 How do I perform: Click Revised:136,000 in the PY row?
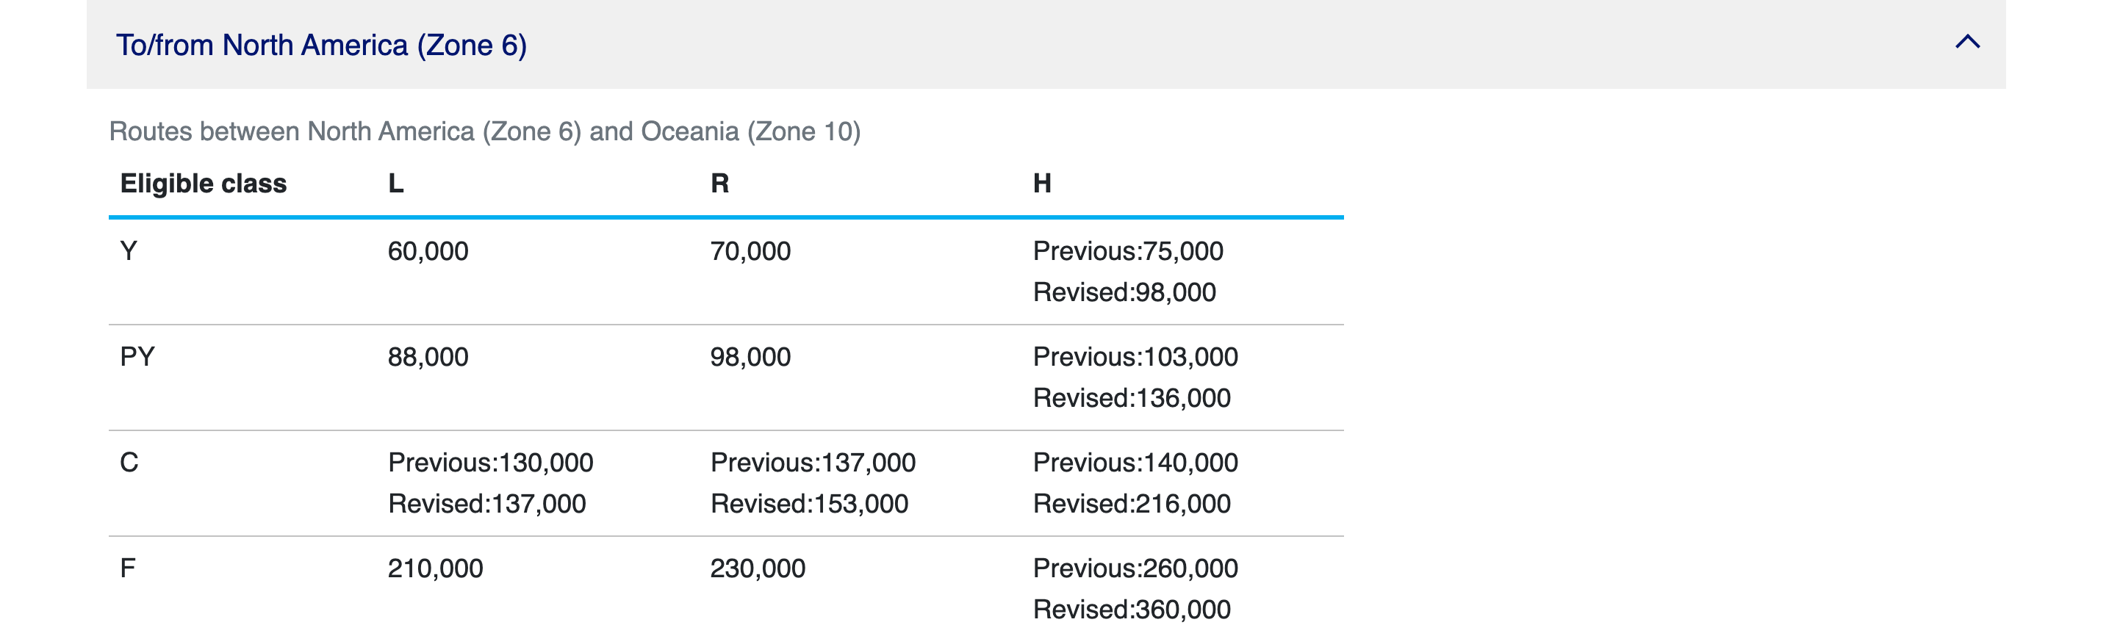click(x=1131, y=398)
